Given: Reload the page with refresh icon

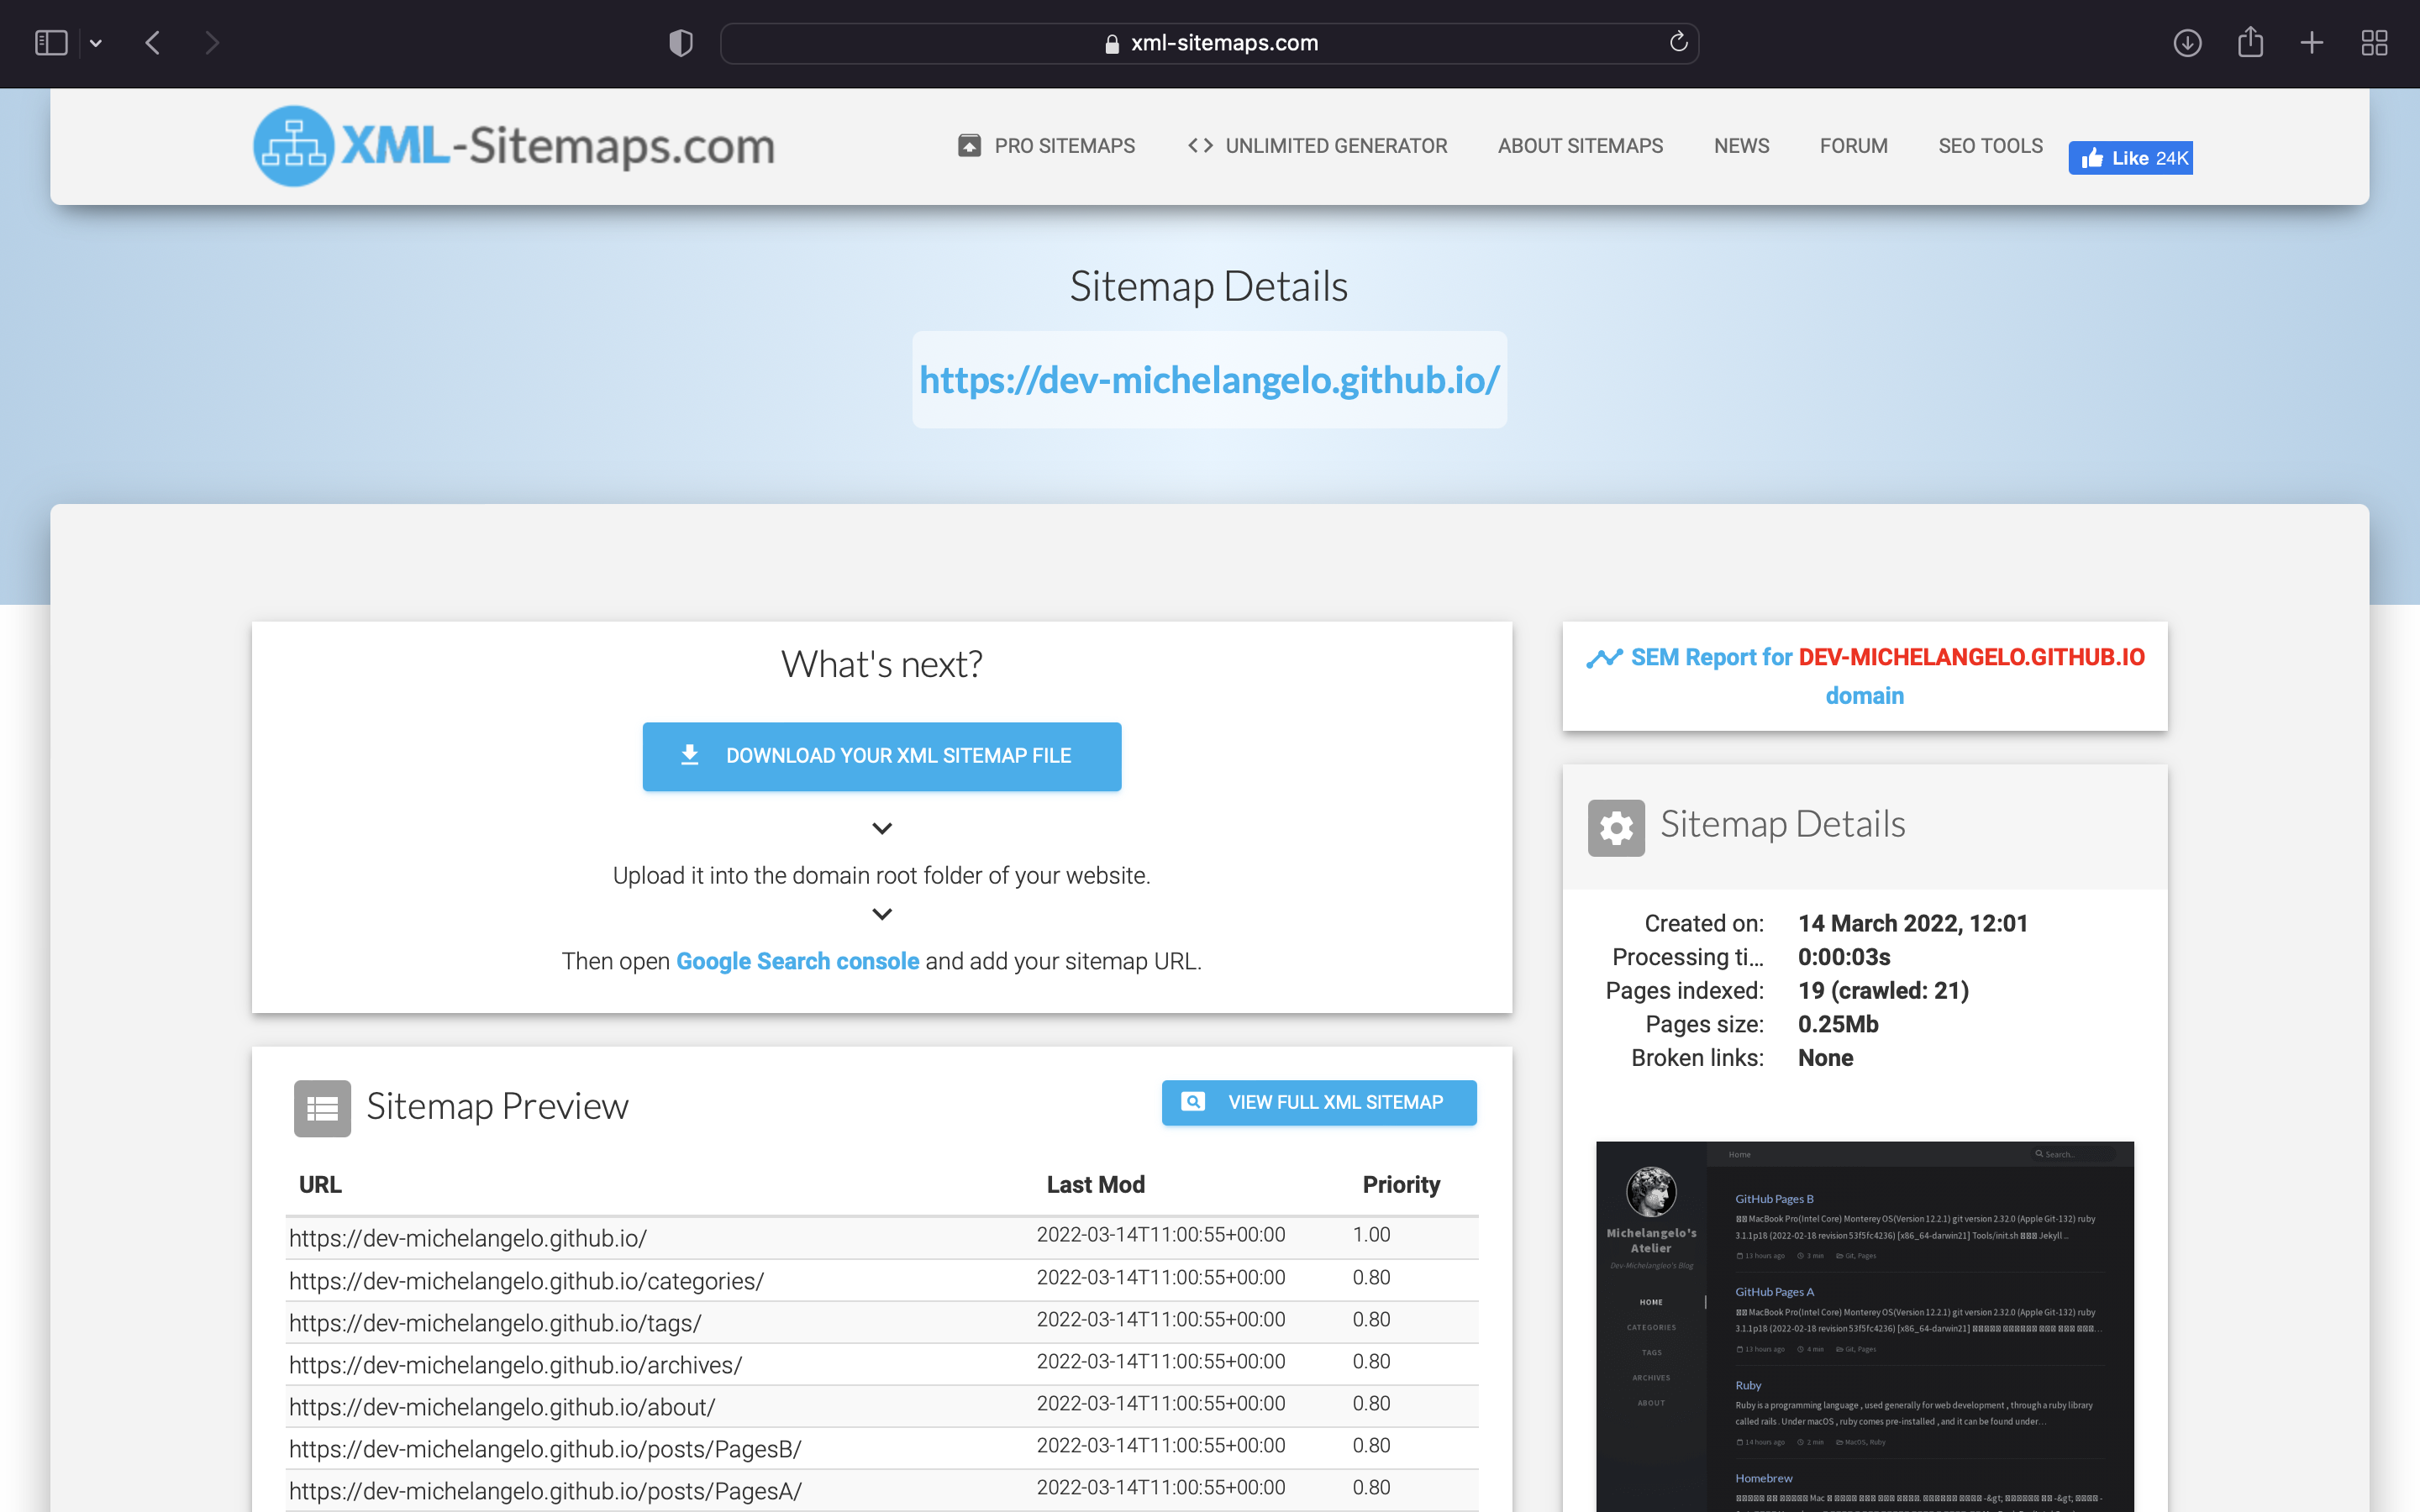Looking at the screenshot, I should [1678, 42].
